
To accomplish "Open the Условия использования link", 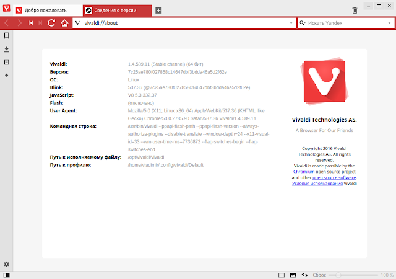I will (317, 184).
